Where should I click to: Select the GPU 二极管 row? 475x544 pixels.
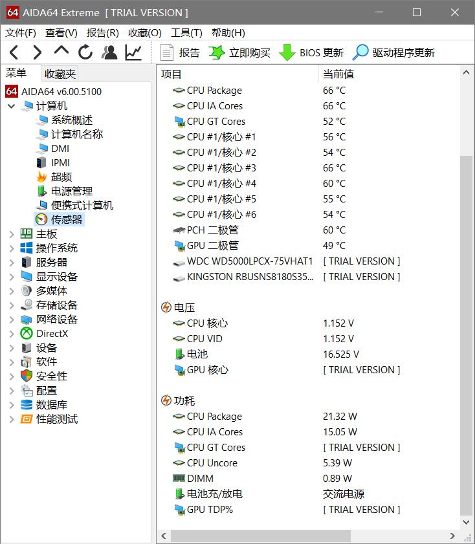click(309, 246)
